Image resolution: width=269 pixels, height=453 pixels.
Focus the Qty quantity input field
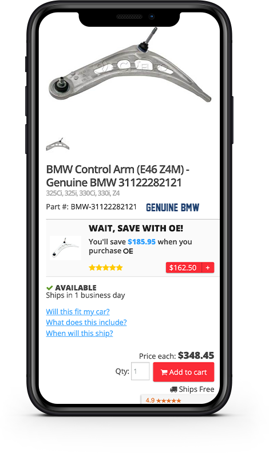(x=140, y=371)
